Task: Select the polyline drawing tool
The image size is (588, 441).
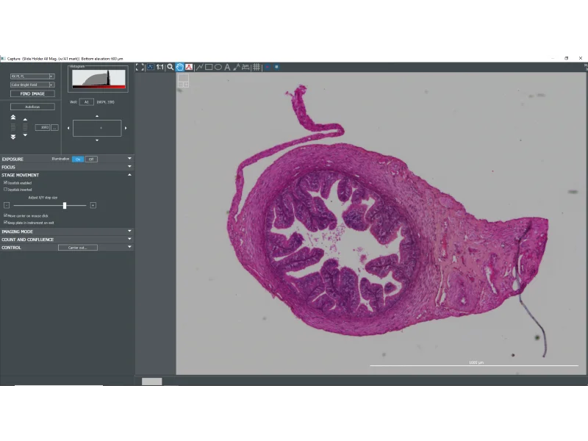Action: (199, 67)
